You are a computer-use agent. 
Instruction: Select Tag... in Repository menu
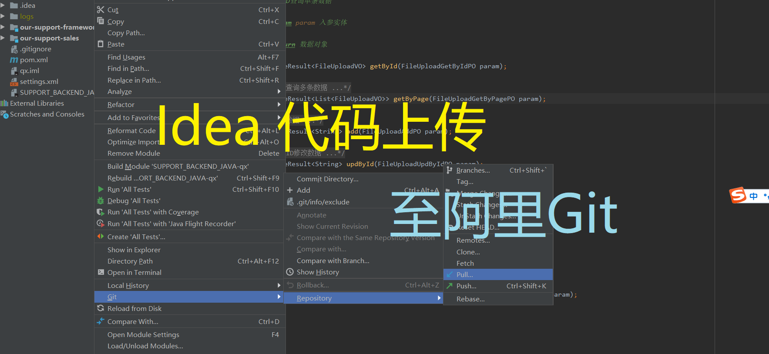(498, 181)
